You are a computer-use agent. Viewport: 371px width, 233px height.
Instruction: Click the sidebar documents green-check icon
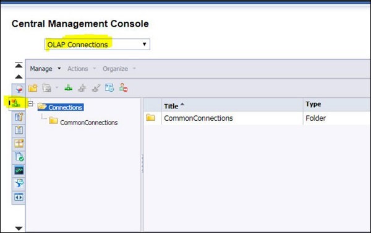(x=19, y=157)
